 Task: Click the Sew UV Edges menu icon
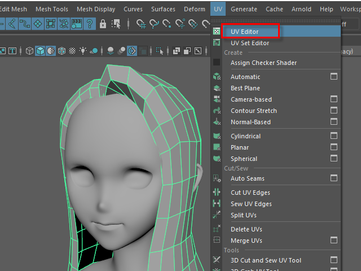pos(217,204)
